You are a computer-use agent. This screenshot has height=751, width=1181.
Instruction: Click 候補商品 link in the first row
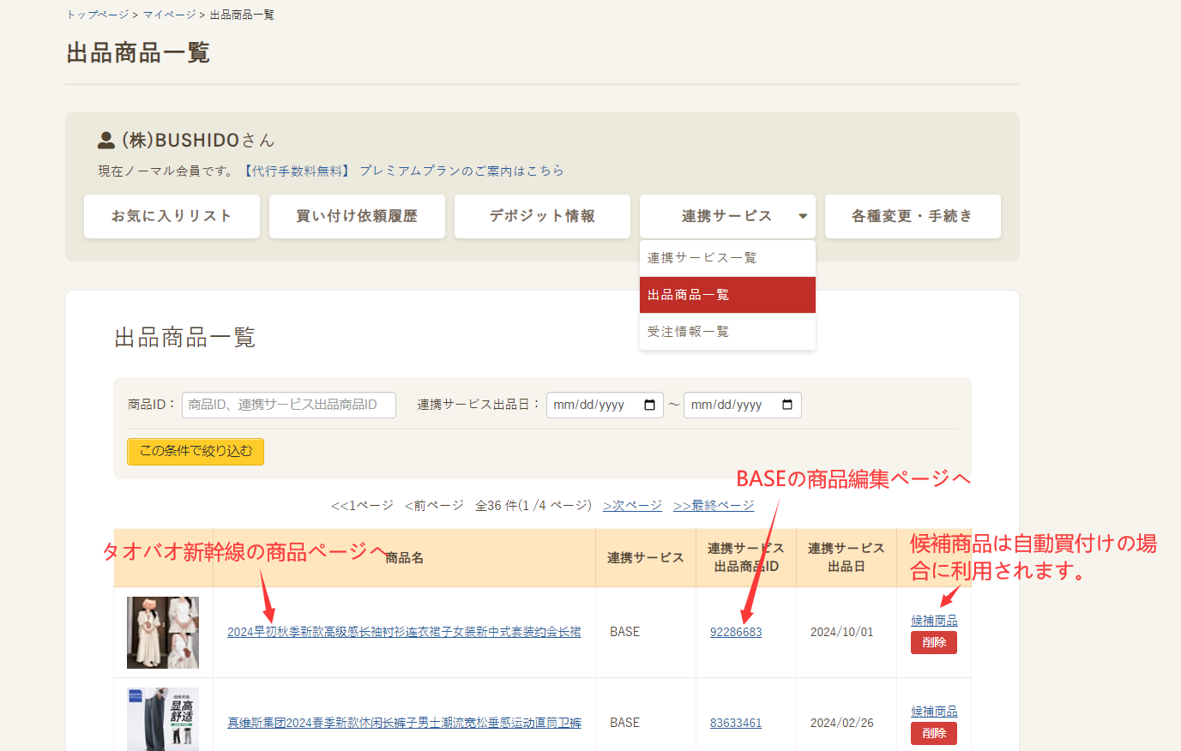tap(933, 620)
